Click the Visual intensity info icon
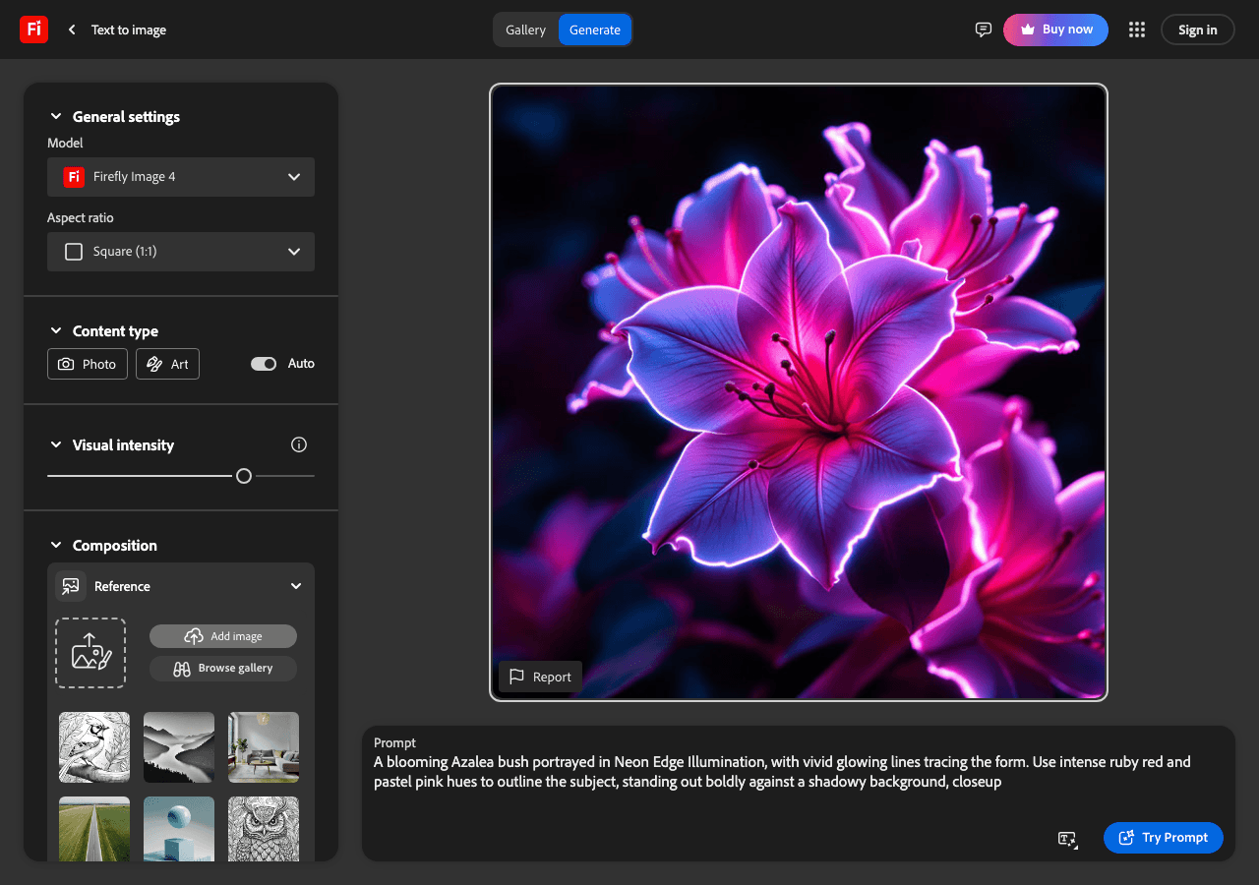Viewport: 1259px width, 885px height. click(x=299, y=444)
